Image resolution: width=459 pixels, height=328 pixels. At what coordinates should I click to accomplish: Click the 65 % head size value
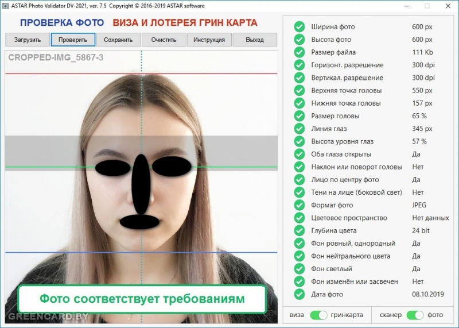(419, 116)
